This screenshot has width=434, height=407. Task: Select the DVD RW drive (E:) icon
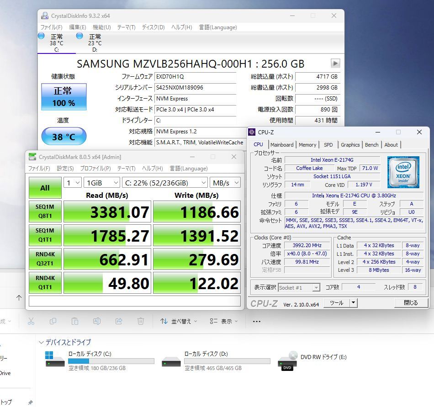pyautogui.click(x=287, y=361)
